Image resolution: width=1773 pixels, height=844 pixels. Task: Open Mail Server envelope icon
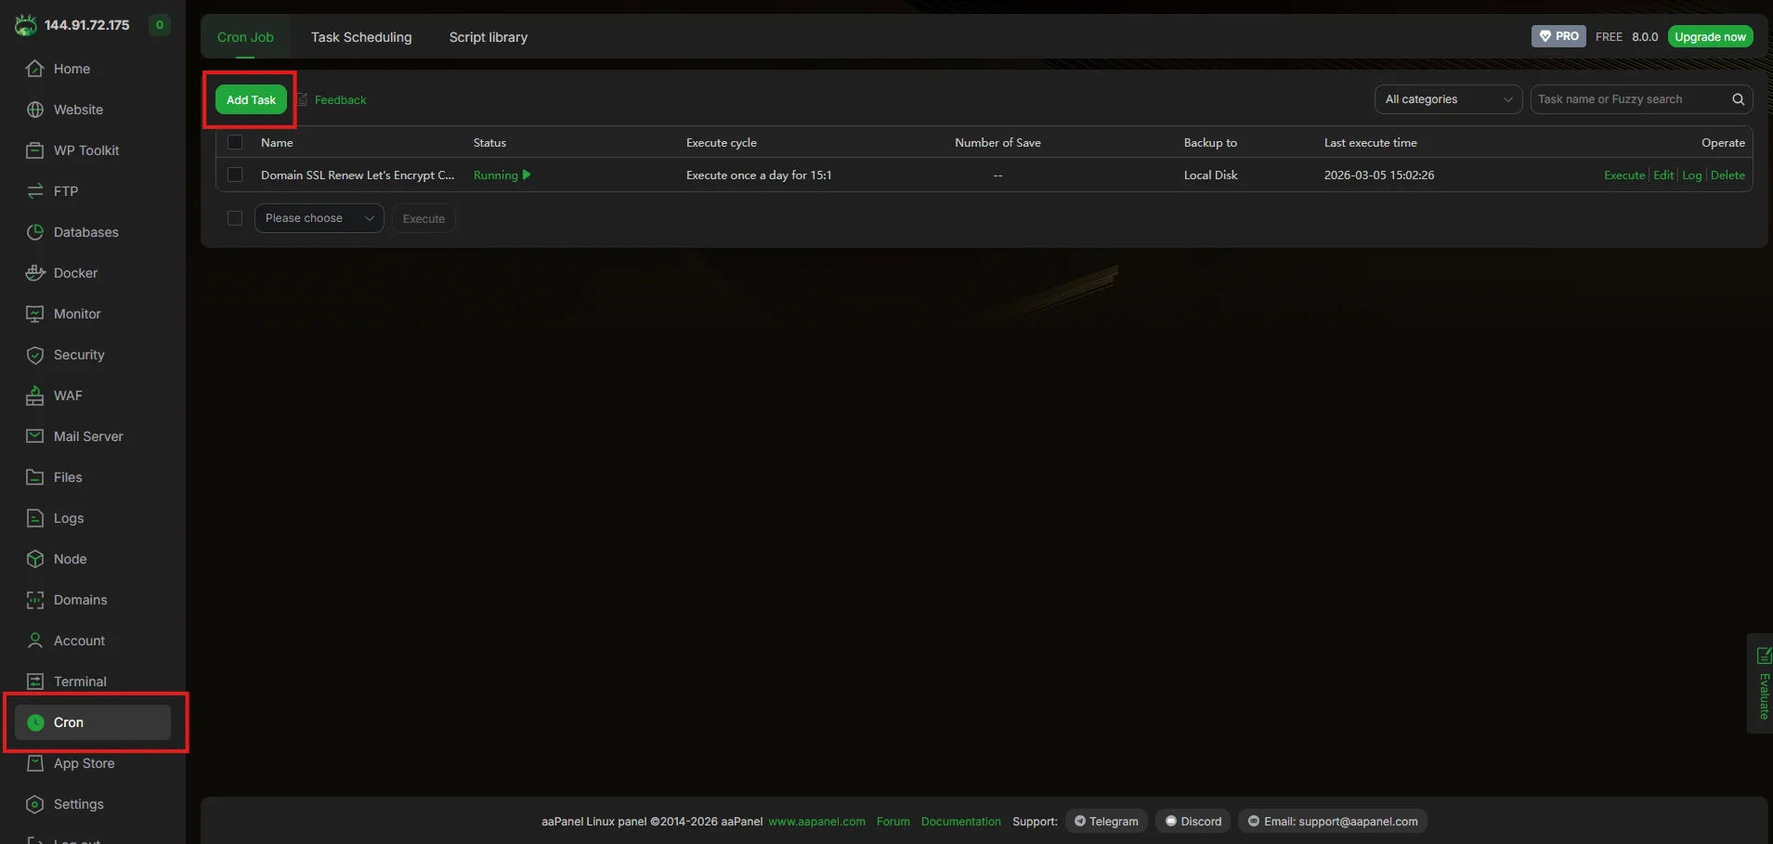pyautogui.click(x=35, y=436)
